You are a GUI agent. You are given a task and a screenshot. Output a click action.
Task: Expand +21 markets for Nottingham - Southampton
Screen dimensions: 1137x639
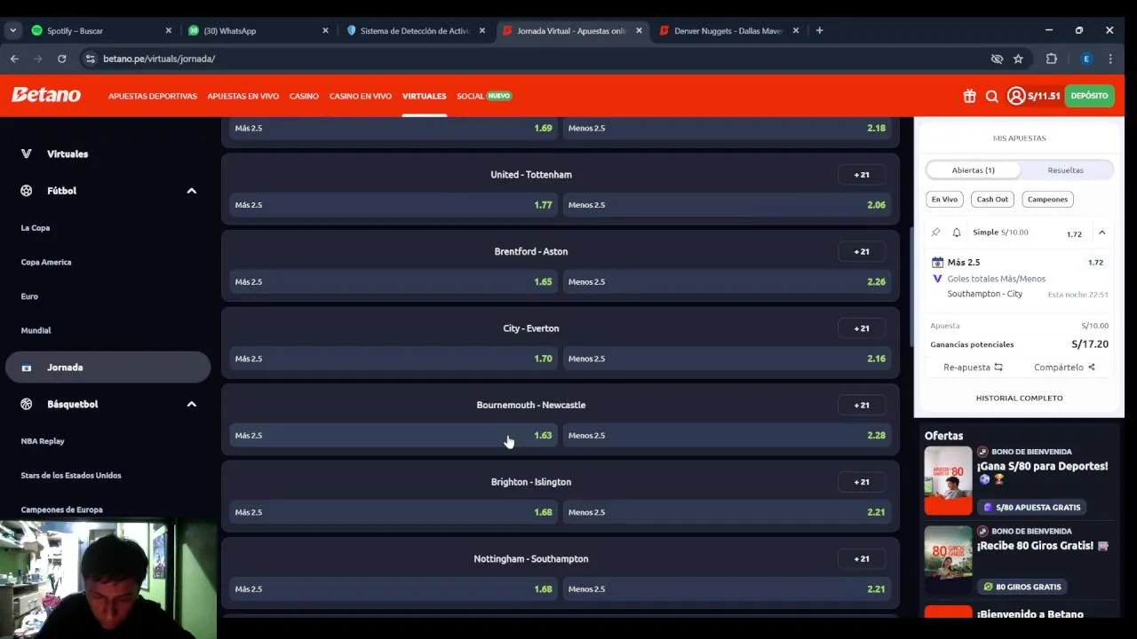pos(862,559)
